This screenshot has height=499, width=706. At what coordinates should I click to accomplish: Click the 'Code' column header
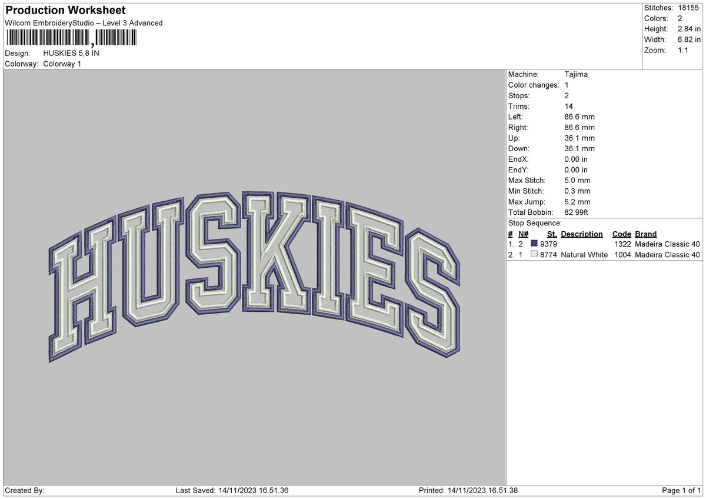click(621, 234)
